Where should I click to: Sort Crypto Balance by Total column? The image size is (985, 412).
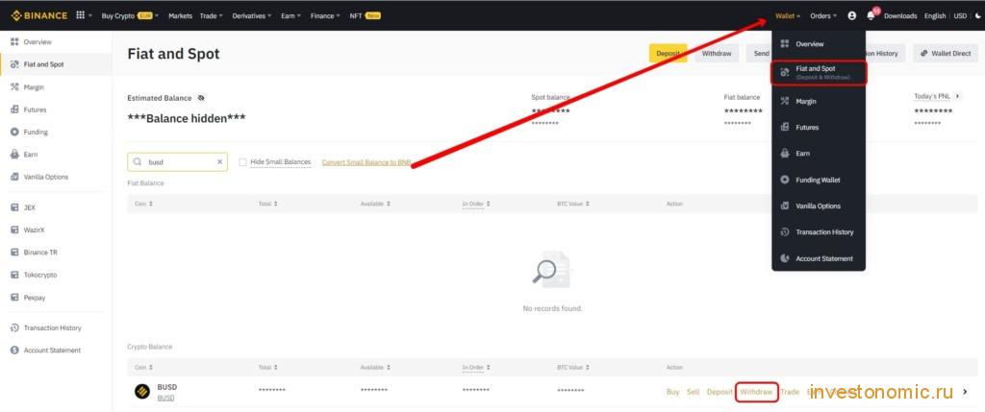tap(268, 368)
